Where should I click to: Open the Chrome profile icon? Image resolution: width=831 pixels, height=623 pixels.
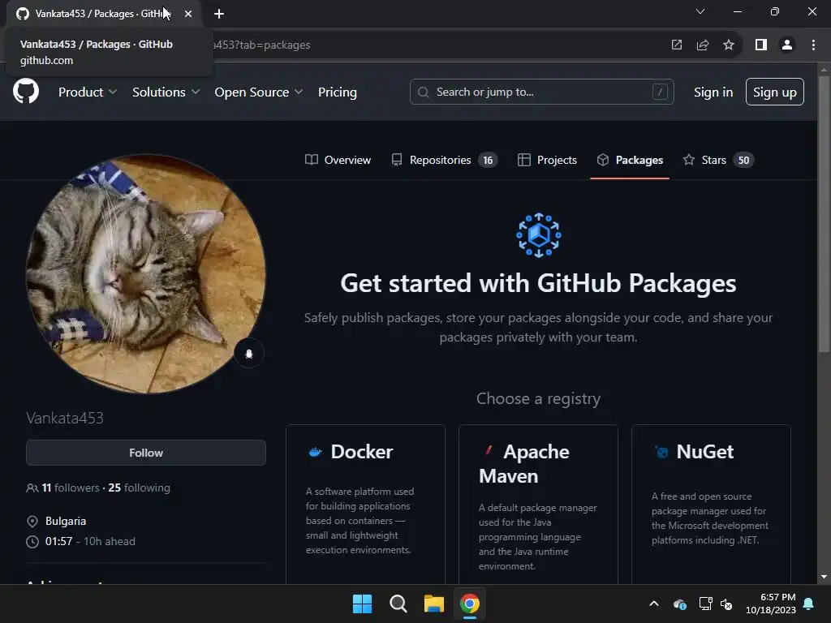pyautogui.click(x=787, y=45)
